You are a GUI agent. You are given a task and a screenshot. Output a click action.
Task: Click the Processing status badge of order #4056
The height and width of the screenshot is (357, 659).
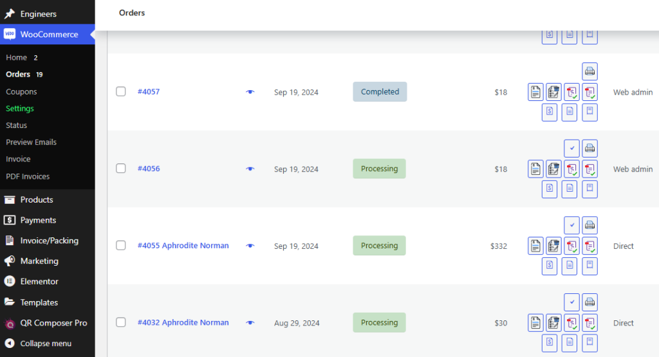[379, 169]
